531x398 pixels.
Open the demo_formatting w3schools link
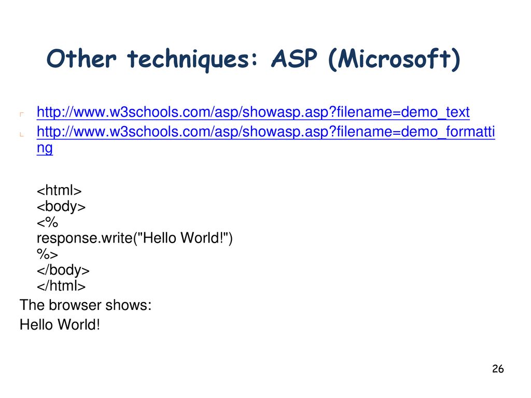tap(266, 132)
